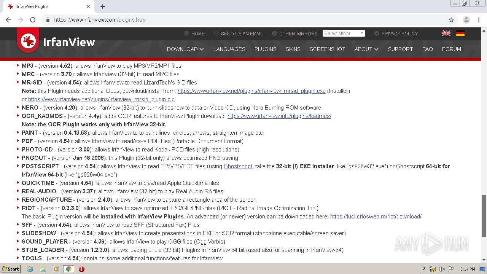Click taskbar clock 3:14 PM
The image size is (487, 274).
467,269
